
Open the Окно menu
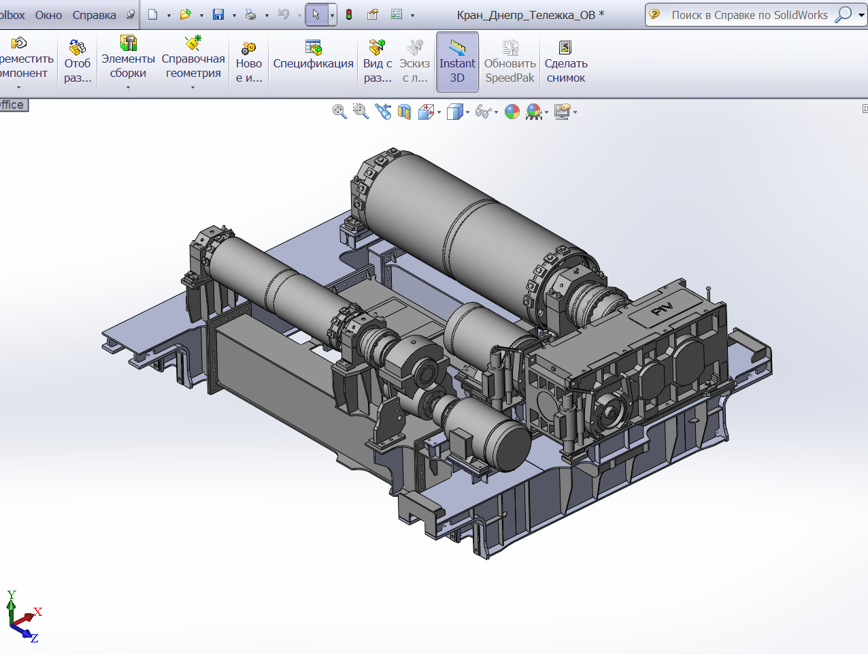49,15
